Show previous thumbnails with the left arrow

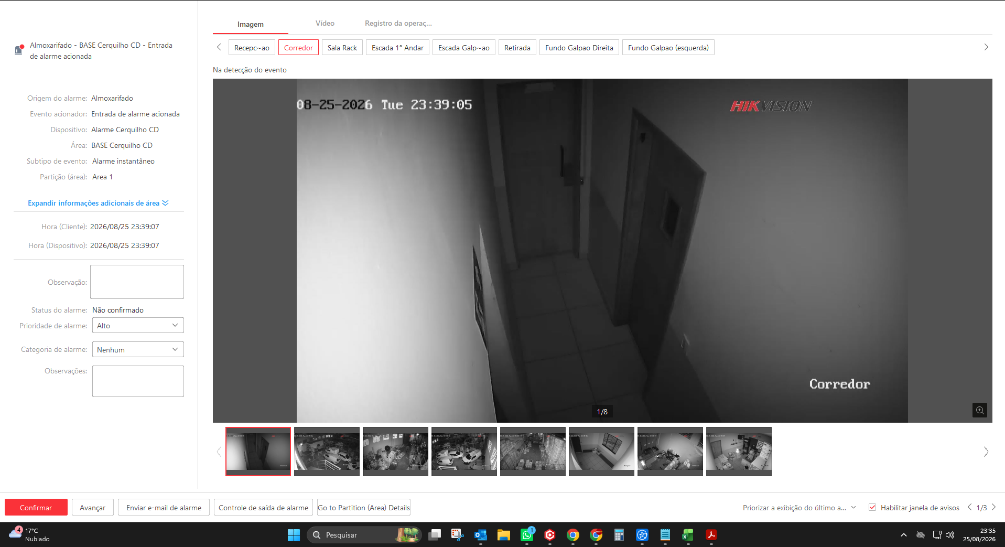(219, 452)
